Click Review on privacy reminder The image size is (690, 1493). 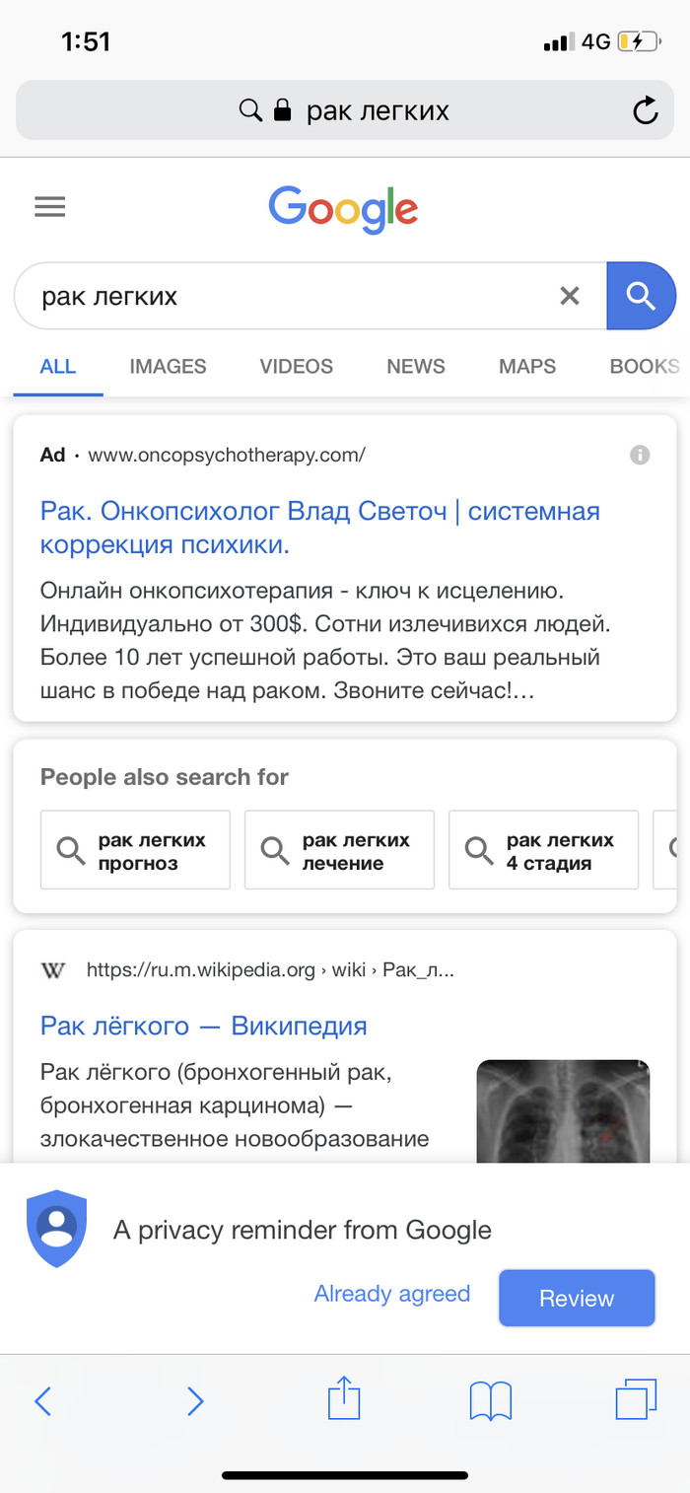click(x=577, y=1298)
